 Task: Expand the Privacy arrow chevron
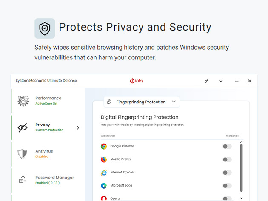(78, 128)
